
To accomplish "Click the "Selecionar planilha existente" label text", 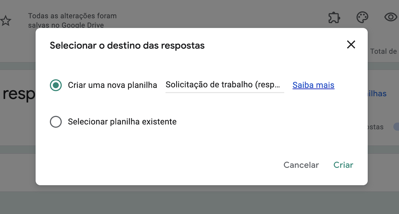I will pos(122,122).
